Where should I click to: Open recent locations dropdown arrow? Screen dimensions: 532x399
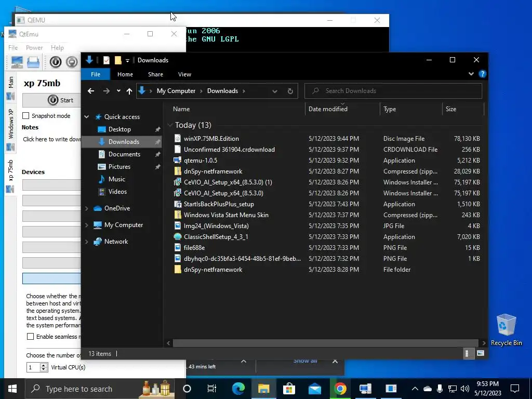(x=118, y=91)
